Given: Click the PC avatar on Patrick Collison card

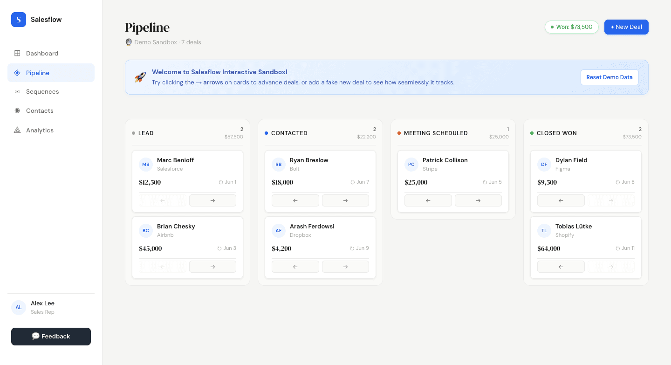Looking at the screenshot, I should coord(411,164).
